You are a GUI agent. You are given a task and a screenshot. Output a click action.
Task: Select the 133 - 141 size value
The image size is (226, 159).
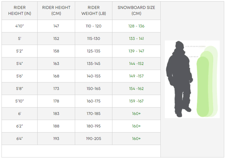click(136, 39)
